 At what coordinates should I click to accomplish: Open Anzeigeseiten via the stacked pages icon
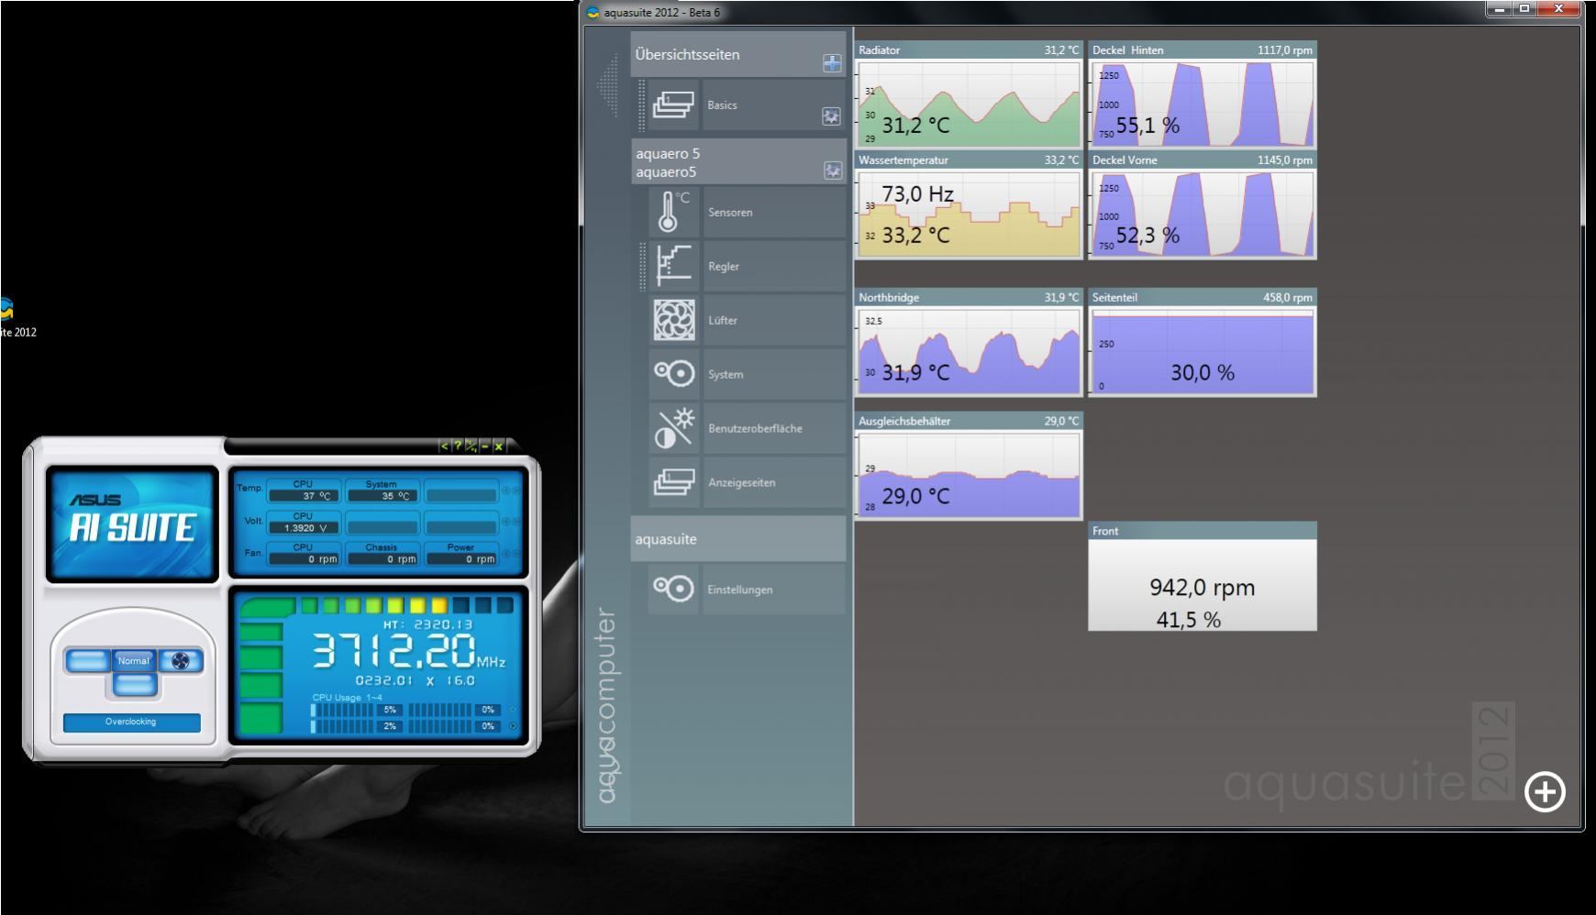(x=673, y=482)
